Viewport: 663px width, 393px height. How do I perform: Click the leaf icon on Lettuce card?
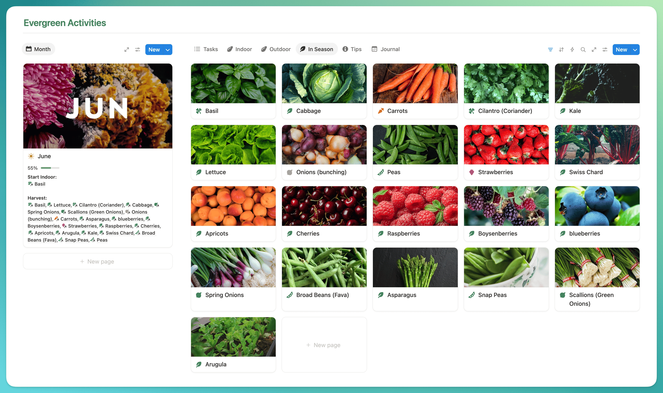199,172
